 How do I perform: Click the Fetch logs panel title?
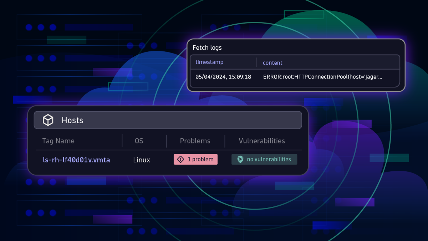coord(207,48)
